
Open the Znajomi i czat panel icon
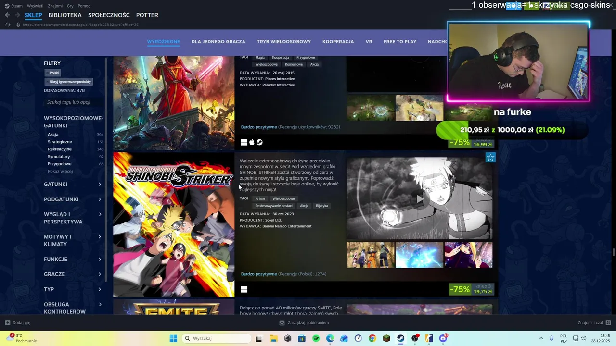tap(608, 323)
